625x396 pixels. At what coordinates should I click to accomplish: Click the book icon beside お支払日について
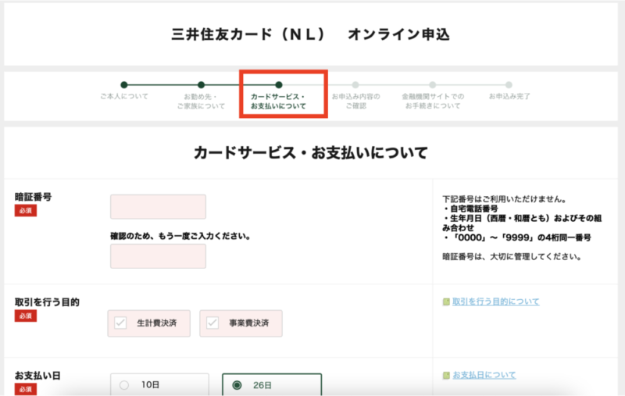[x=446, y=375]
